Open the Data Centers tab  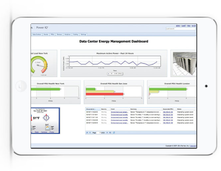[x=37, y=34]
